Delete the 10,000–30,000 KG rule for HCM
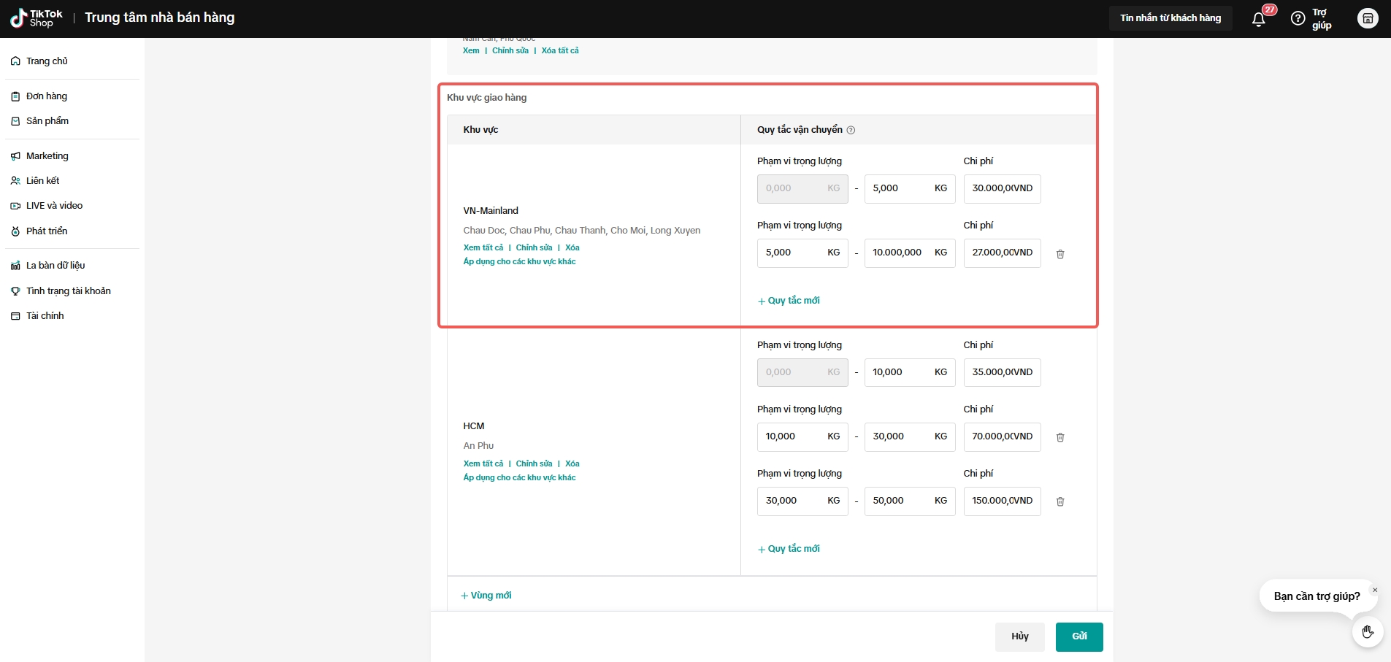 (x=1060, y=437)
